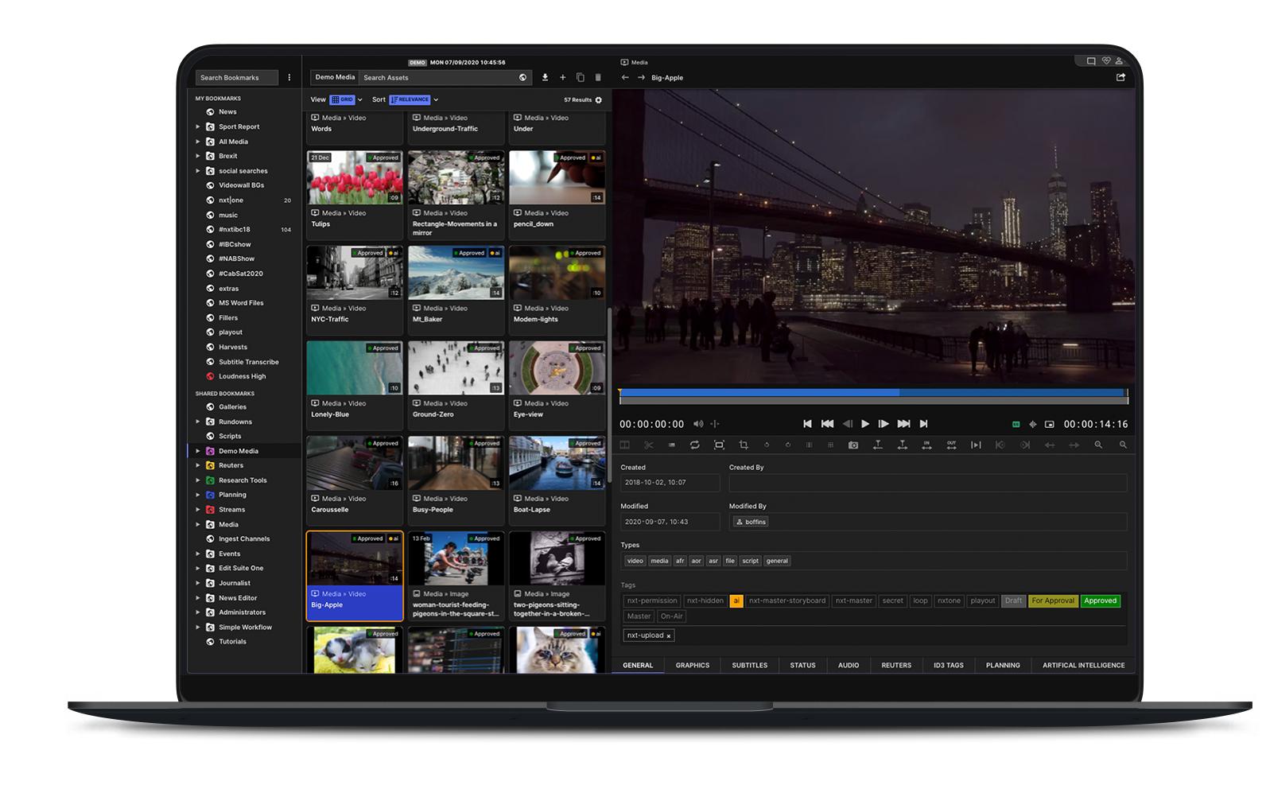Switch to the STATUS tab

tap(803, 665)
